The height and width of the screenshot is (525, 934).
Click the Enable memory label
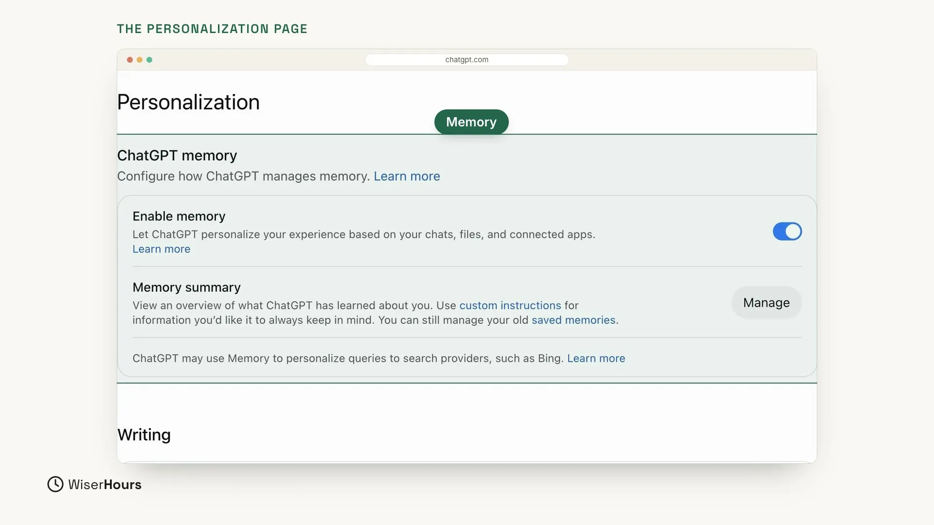pos(179,216)
